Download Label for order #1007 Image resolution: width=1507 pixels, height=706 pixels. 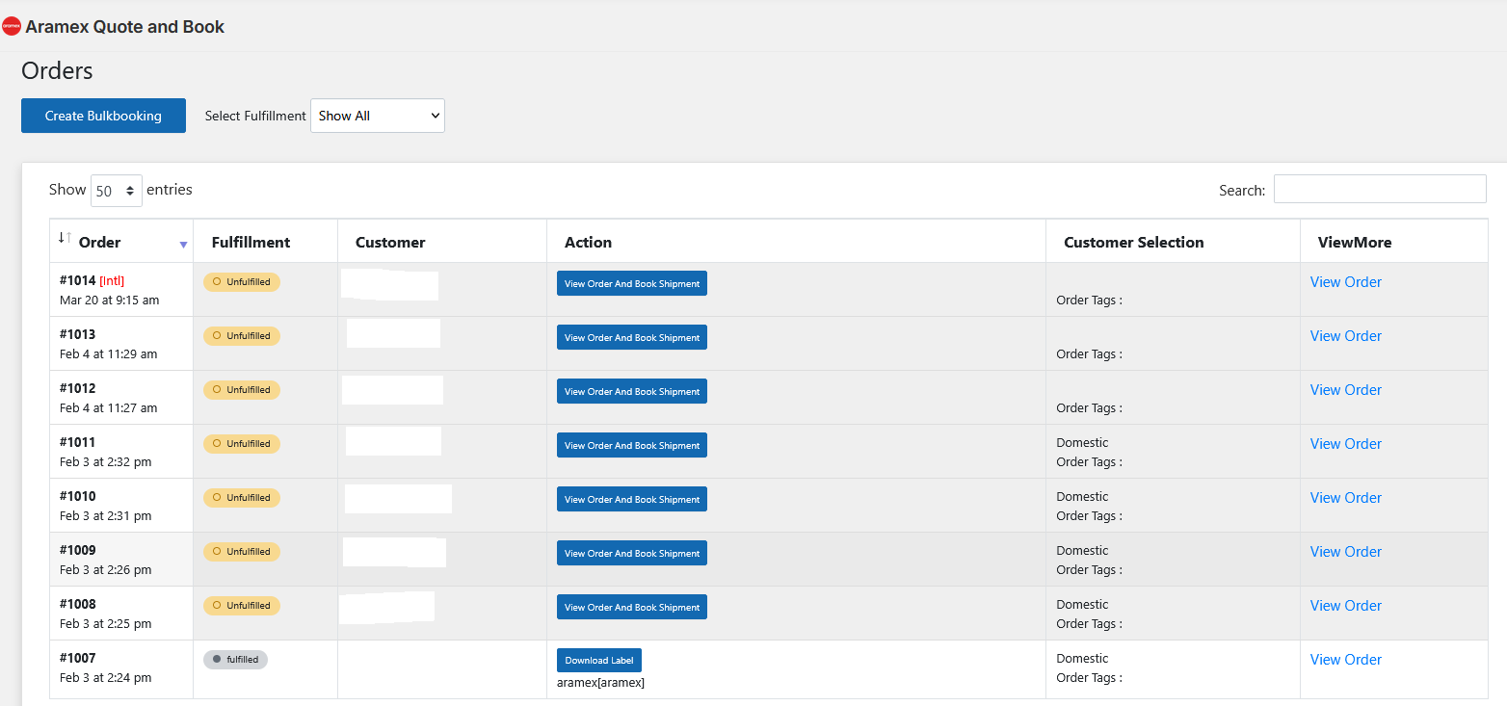click(599, 660)
